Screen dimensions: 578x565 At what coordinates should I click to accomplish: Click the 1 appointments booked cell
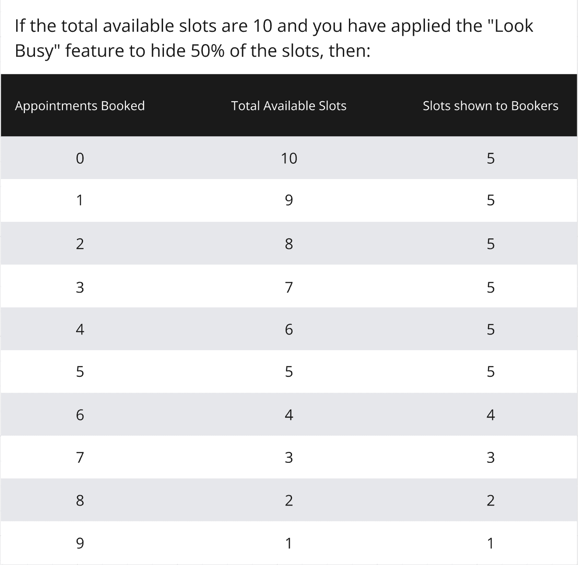pos(80,200)
